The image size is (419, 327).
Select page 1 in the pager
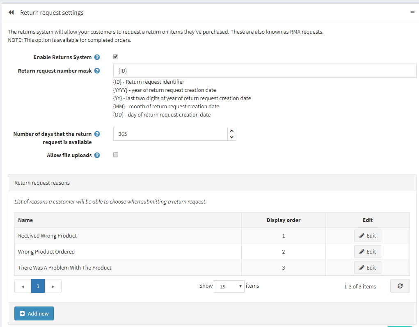[38, 286]
